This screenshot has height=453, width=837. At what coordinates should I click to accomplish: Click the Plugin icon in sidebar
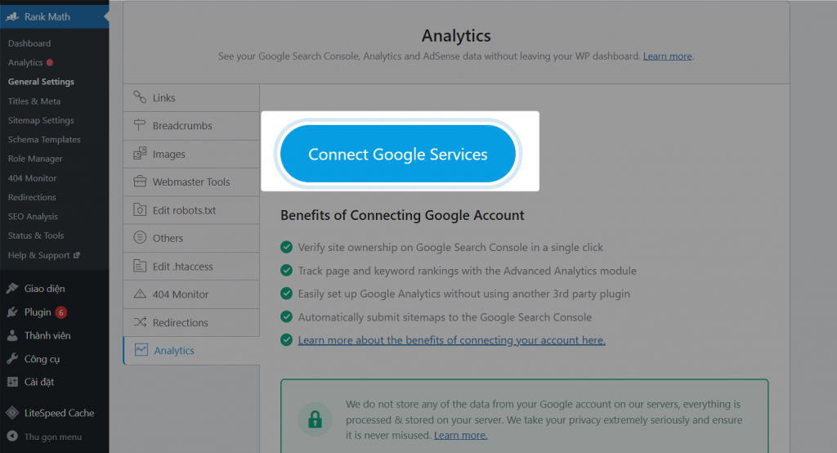pos(12,312)
